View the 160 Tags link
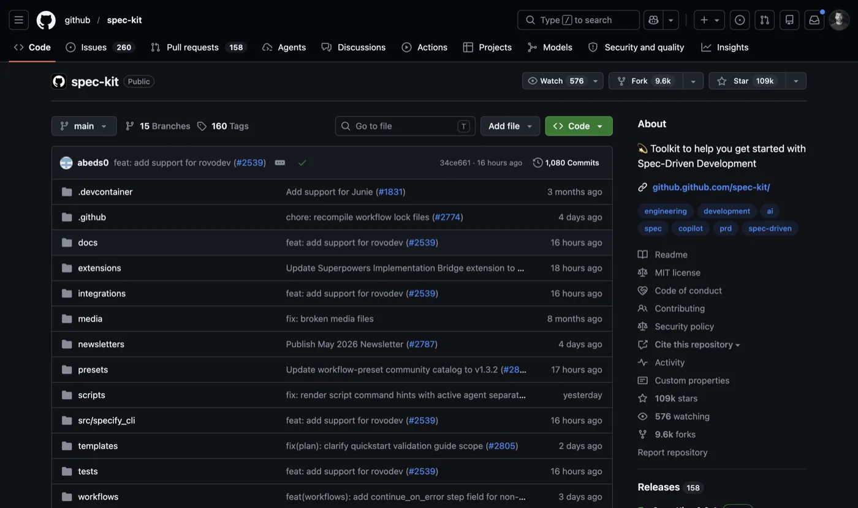 pyautogui.click(x=223, y=126)
